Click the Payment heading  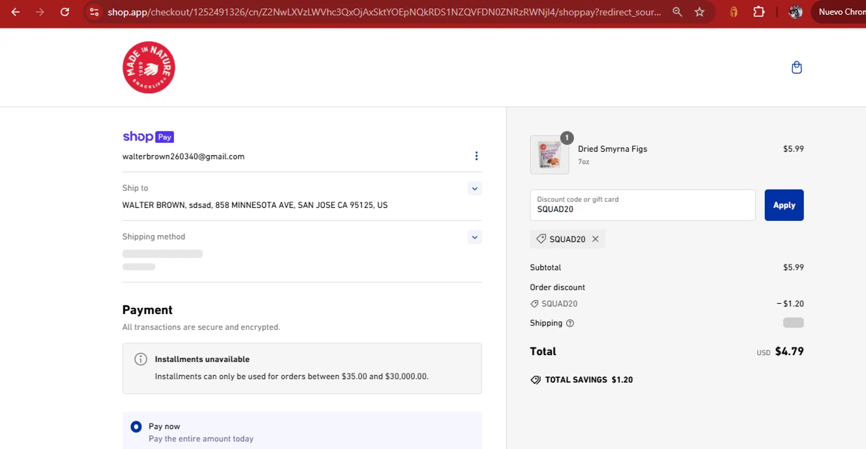(x=147, y=310)
